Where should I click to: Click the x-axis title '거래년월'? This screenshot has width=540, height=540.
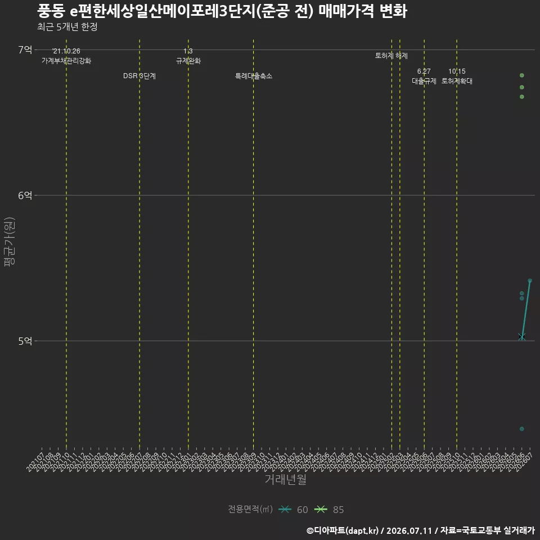point(286,479)
